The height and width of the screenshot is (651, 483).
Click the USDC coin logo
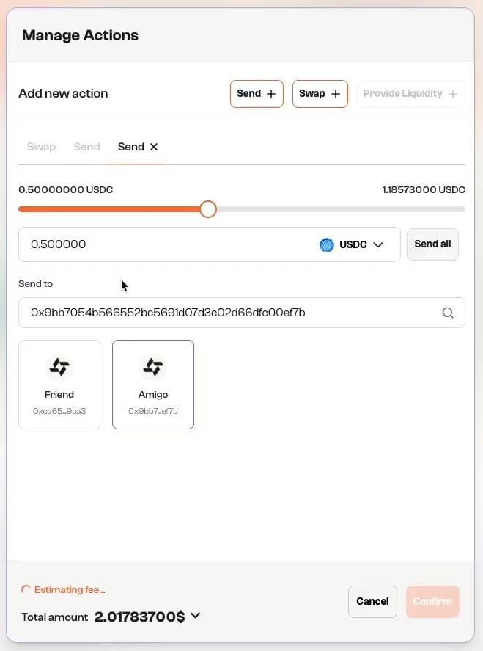(327, 244)
